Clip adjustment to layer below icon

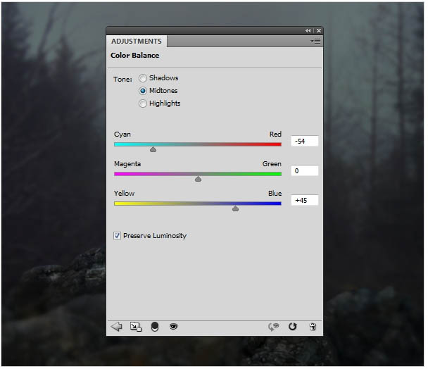pos(154,327)
